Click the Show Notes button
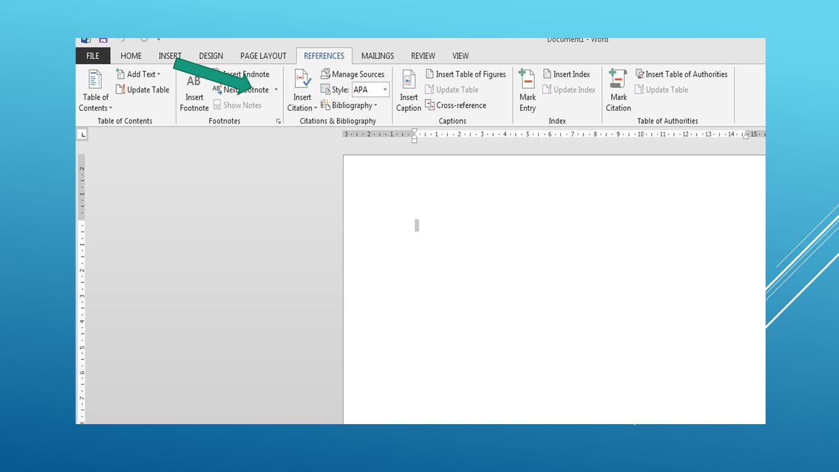This screenshot has width=839, height=472. point(237,105)
